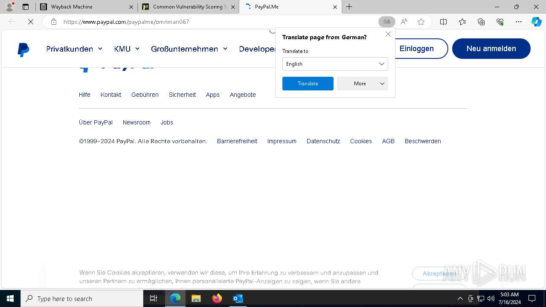546x307 pixels.
Task: Close the Wayback Machine tab
Action: 131,7
